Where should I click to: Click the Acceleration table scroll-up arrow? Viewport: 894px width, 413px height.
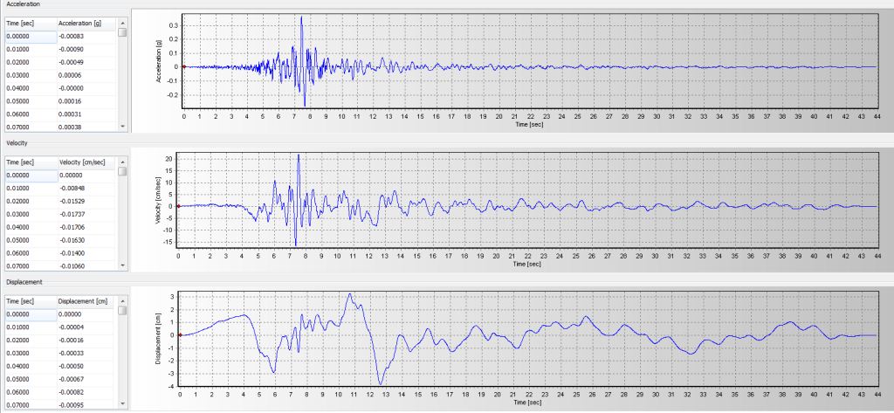pos(123,22)
